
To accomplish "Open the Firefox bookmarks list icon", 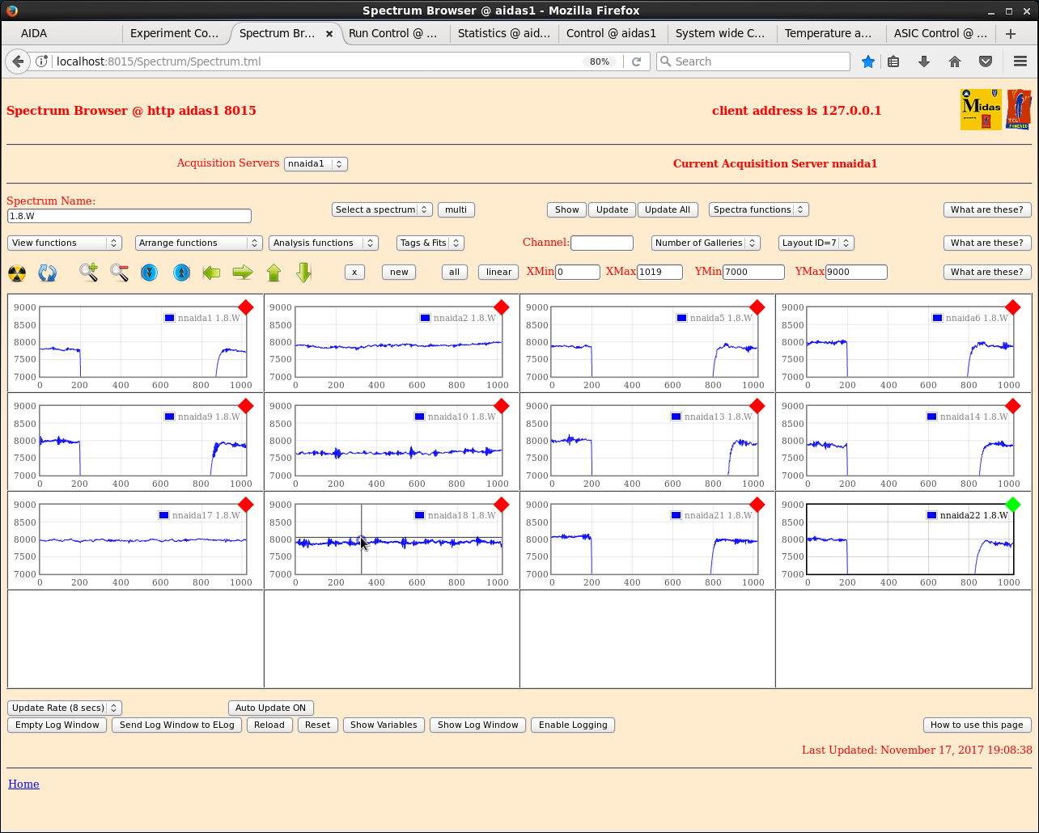I will 893,61.
